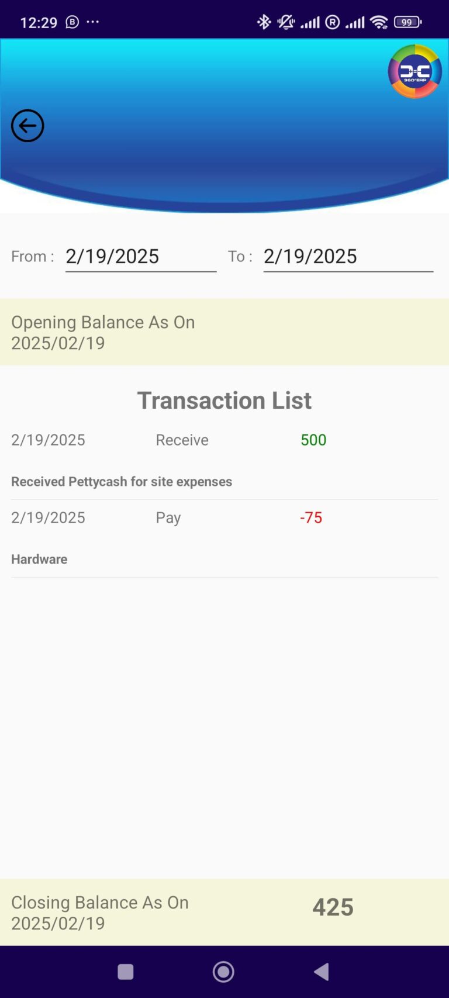Tap the Opening Balance banner
This screenshot has width=449, height=998.
point(224,332)
